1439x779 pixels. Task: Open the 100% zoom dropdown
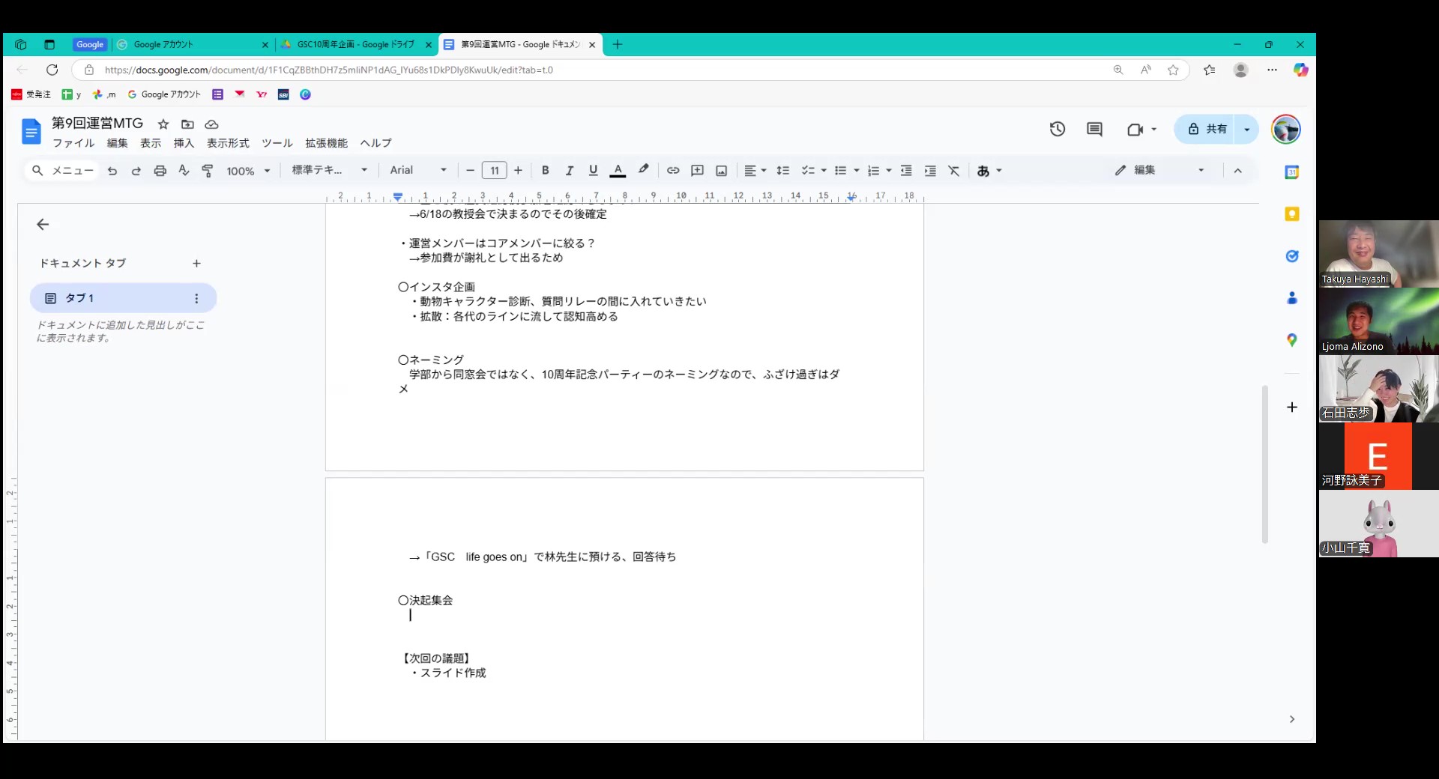click(247, 171)
